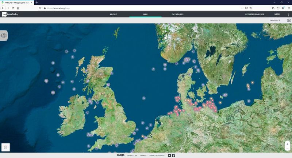Save page to Pocket
This screenshot has height=158, width=292.
point(246,8)
